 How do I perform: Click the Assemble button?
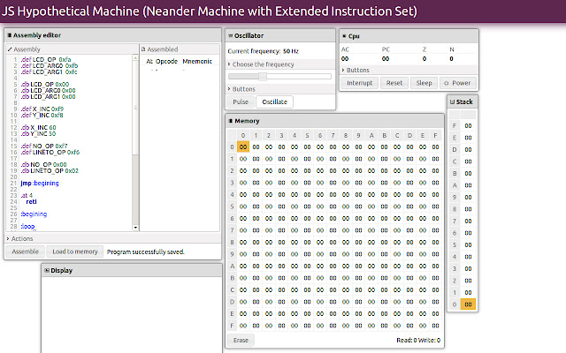pyautogui.click(x=26, y=252)
